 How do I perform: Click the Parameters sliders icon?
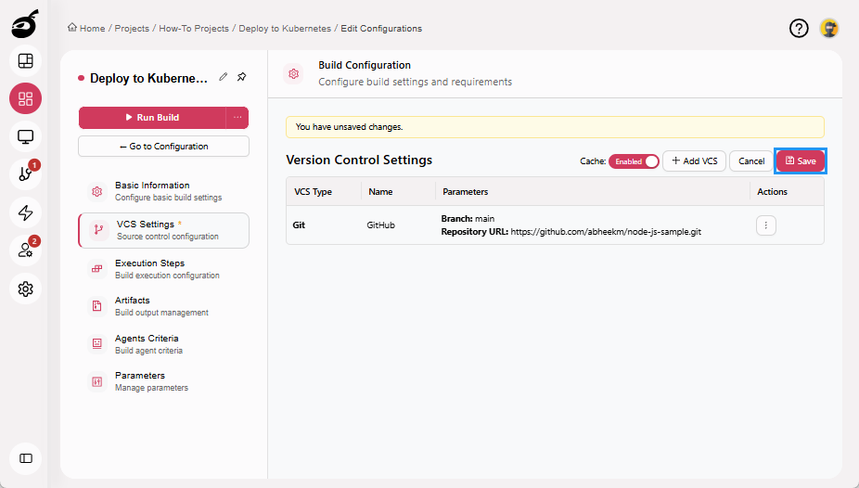click(x=97, y=381)
